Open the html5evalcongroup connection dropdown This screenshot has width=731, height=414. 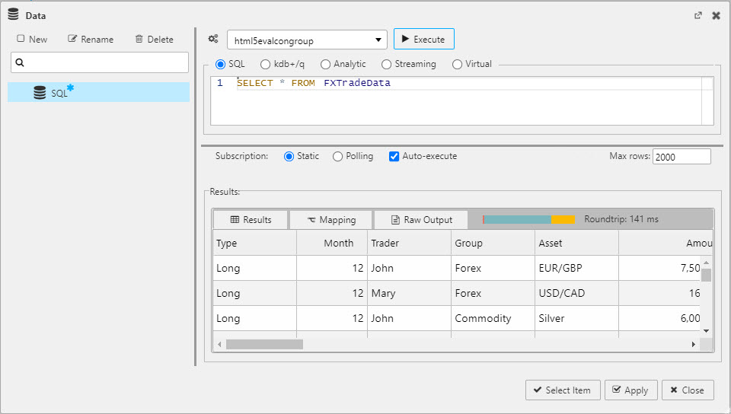(x=307, y=40)
